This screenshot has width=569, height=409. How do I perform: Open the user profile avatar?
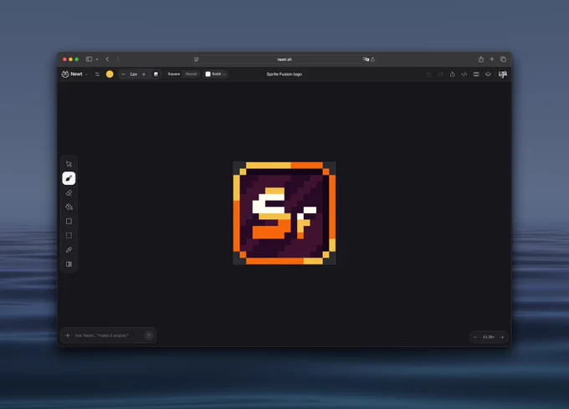[x=503, y=74]
